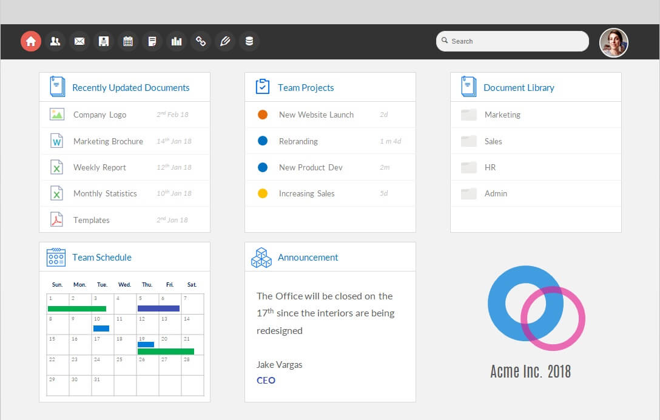660x420 pixels.
Task: Go to the red Home icon
Action: point(31,41)
